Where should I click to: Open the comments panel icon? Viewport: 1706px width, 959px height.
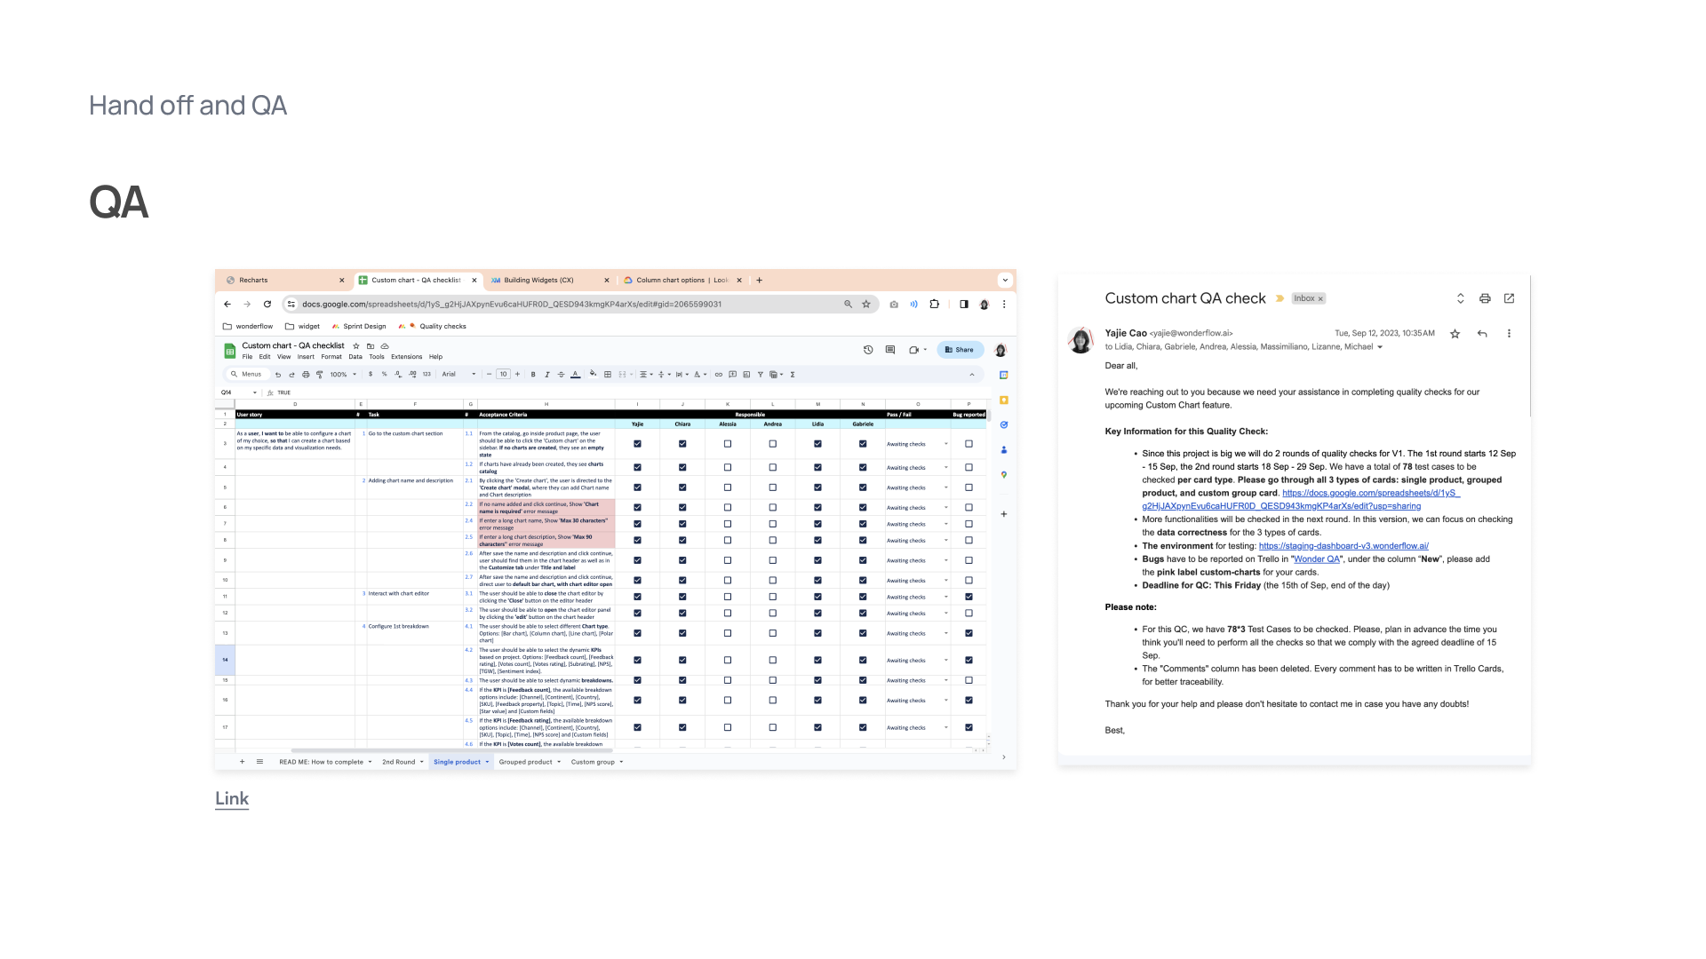[890, 350]
